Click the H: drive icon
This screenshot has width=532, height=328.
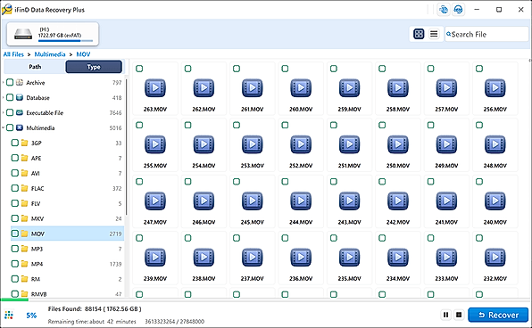(23, 34)
